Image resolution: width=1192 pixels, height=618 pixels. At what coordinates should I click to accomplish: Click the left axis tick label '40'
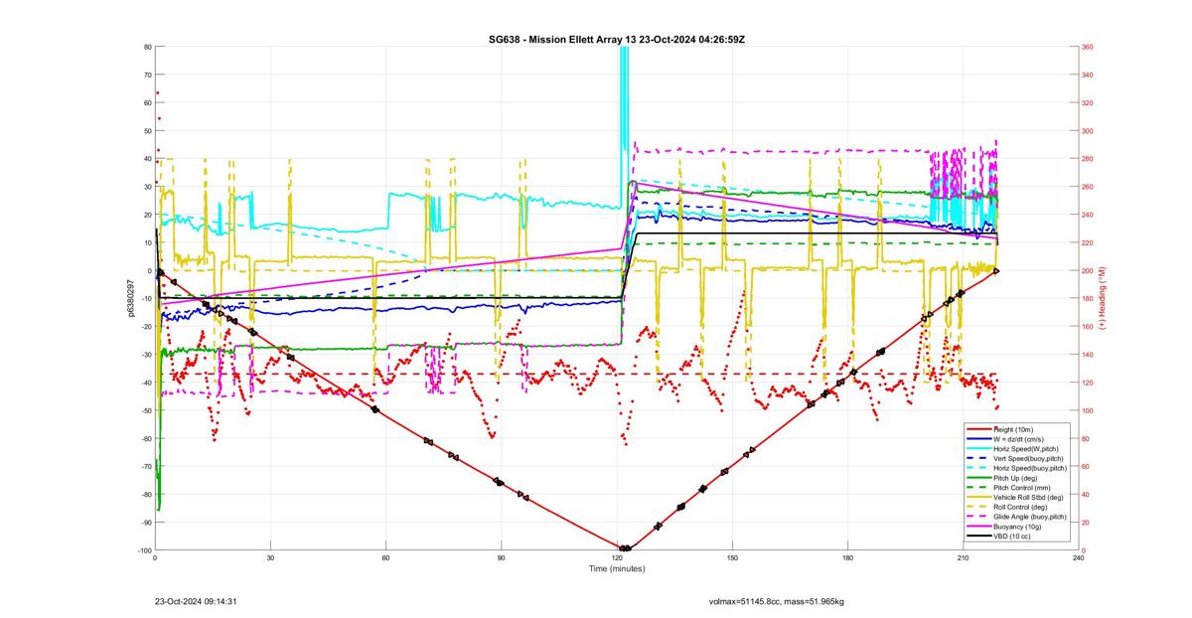(x=147, y=159)
